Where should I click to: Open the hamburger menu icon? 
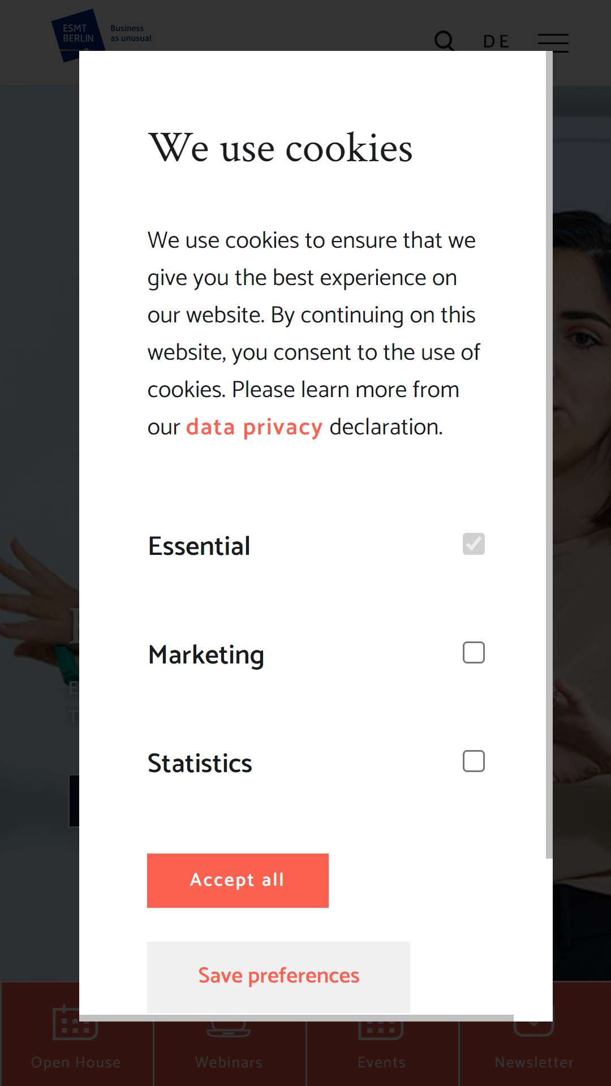click(x=553, y=42)
